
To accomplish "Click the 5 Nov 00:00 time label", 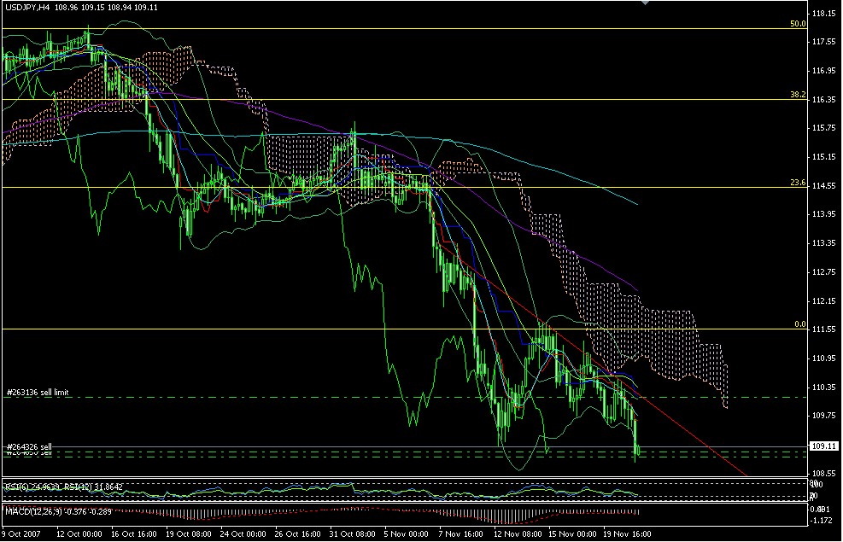I will click(x=407, y=534).
